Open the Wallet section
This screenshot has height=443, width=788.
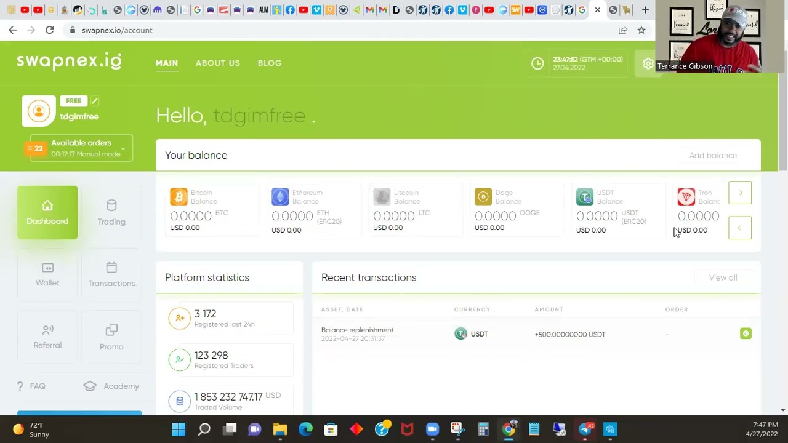[x=47, y=274]
